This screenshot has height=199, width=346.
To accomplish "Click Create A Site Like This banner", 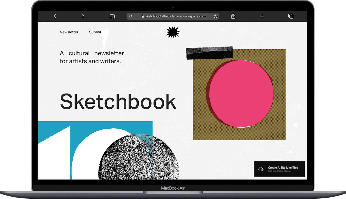I will [x=279, y=169].
